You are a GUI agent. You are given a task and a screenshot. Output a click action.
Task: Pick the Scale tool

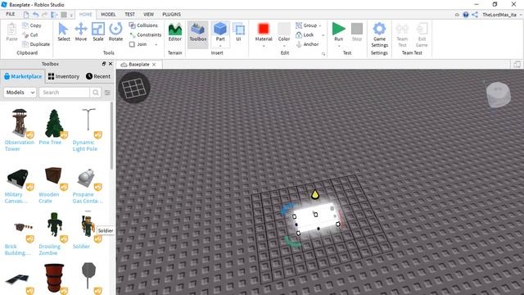point(98,32)
